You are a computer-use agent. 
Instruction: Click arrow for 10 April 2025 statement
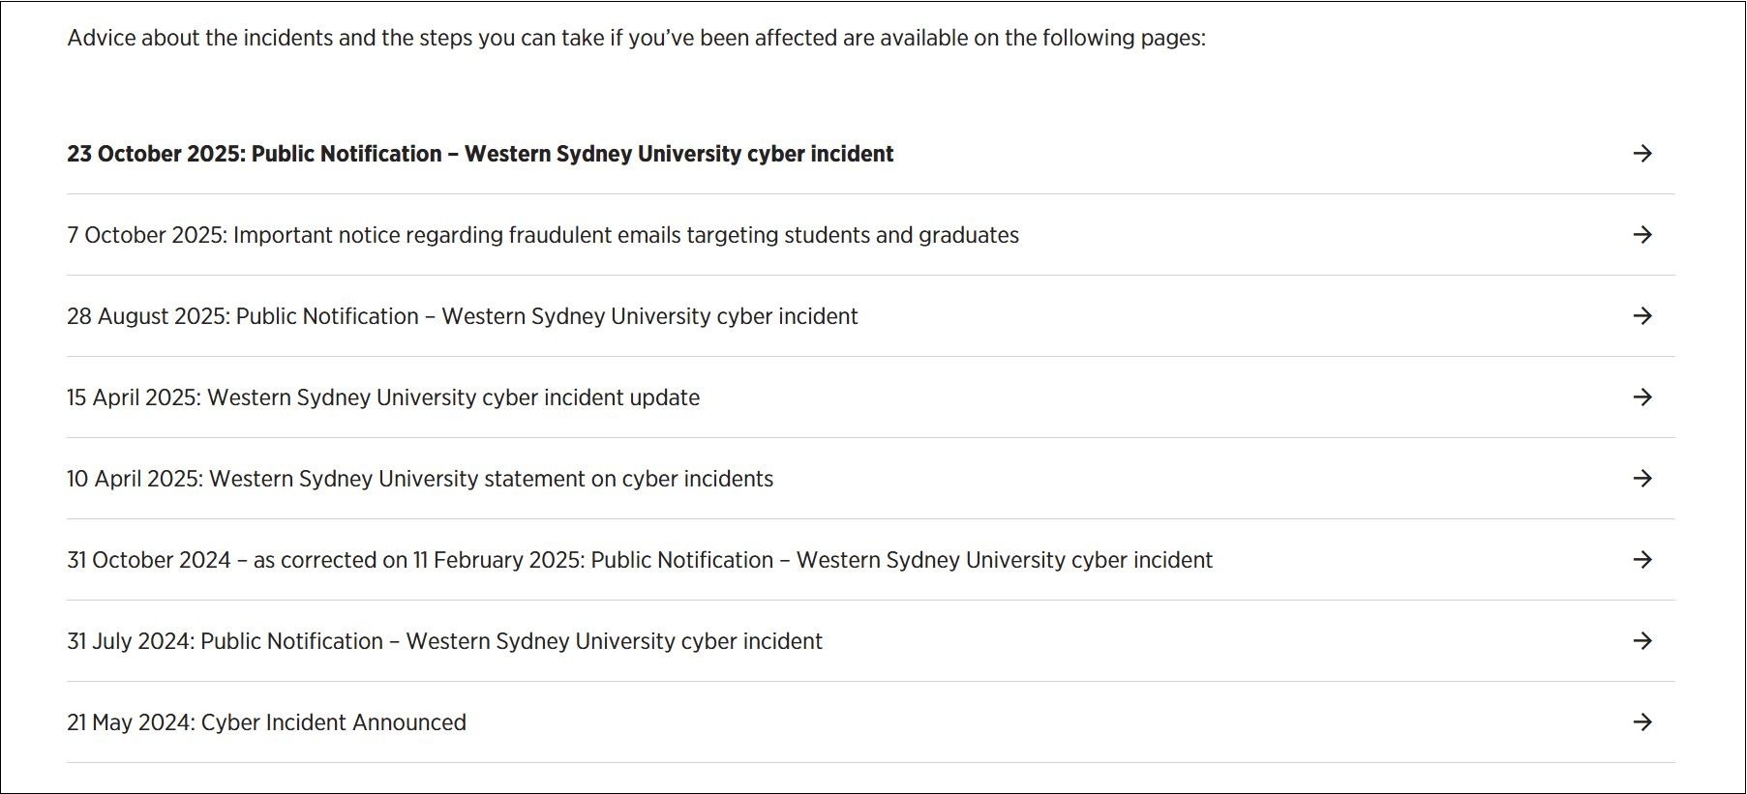[1642, 479]
